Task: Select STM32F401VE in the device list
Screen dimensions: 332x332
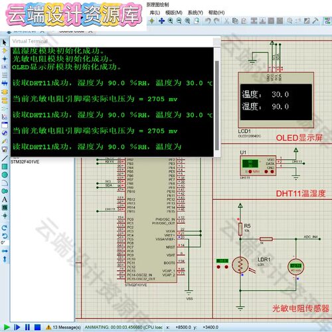Action: point(25,162)
